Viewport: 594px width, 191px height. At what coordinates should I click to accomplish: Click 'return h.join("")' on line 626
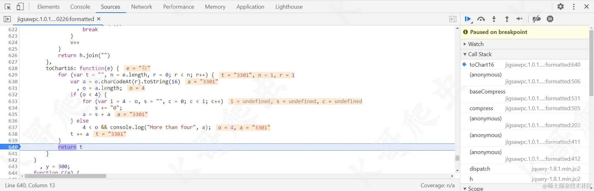(84, 56)
